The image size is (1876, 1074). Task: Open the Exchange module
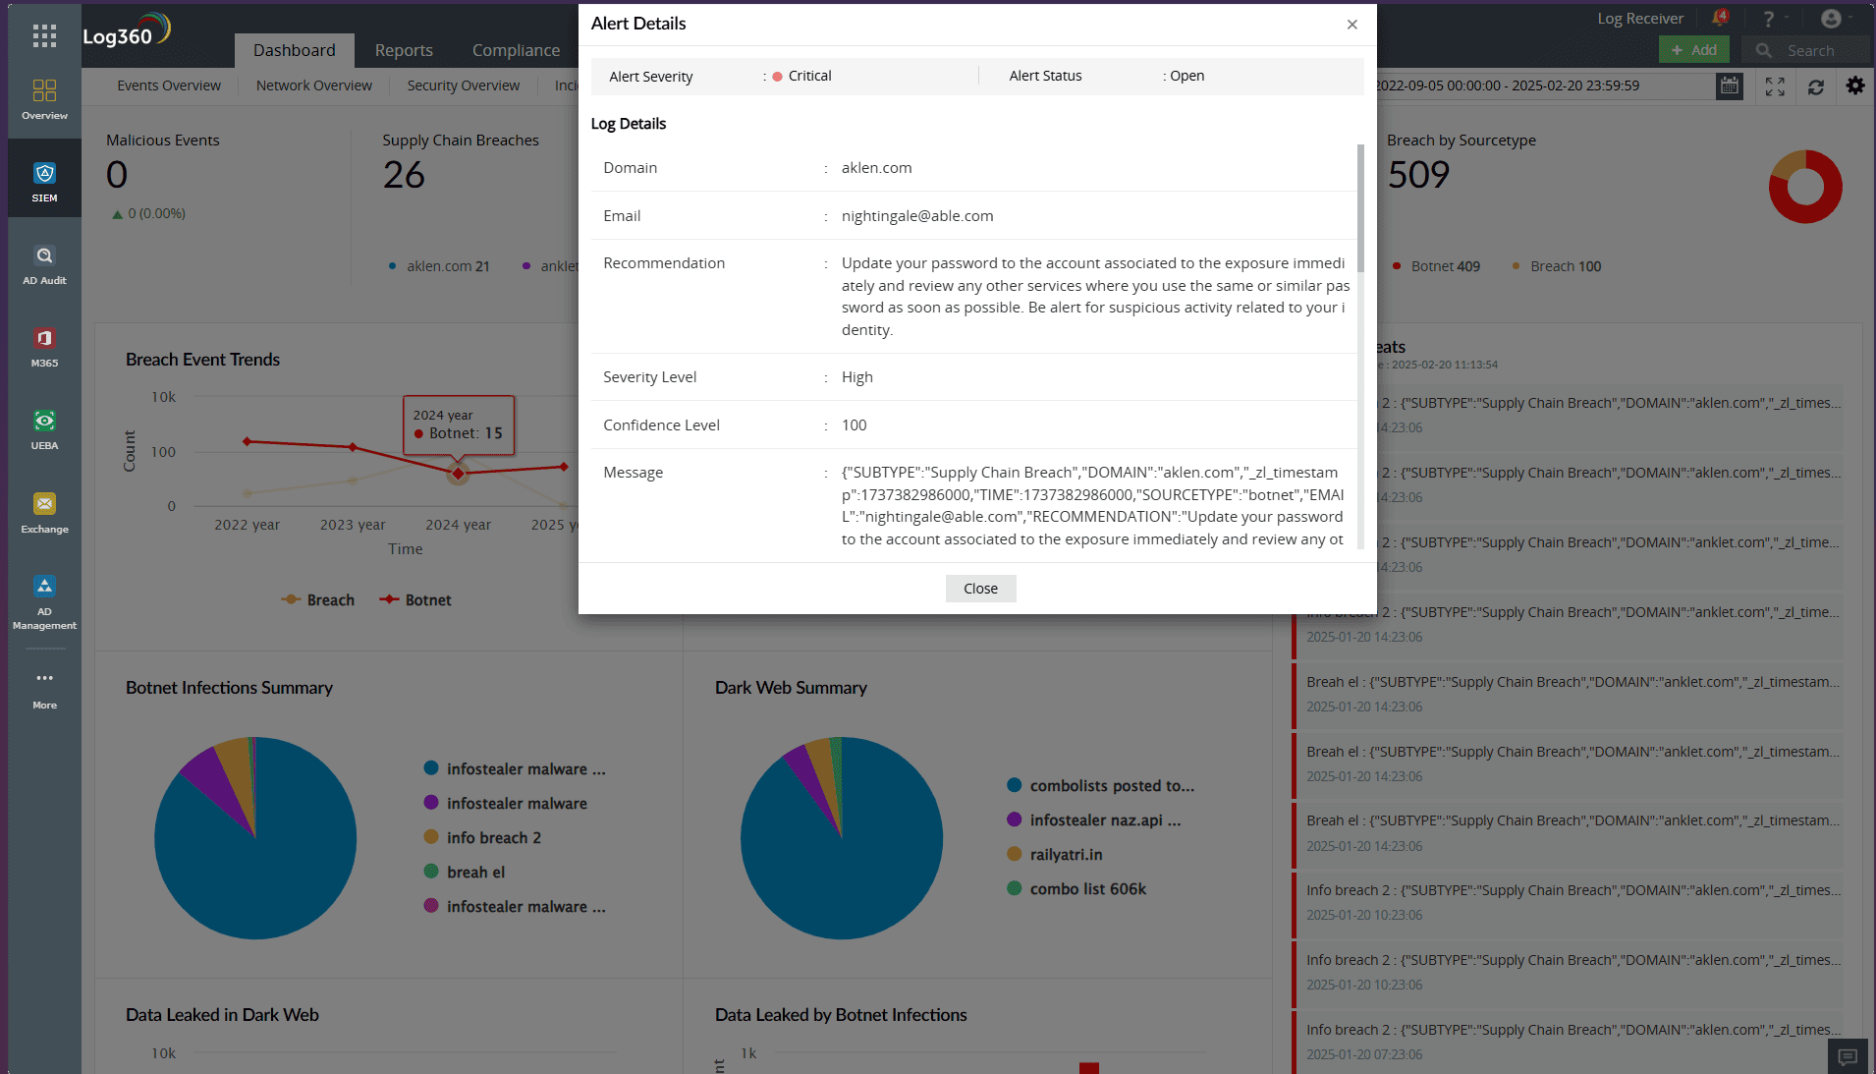click(43, 511)
